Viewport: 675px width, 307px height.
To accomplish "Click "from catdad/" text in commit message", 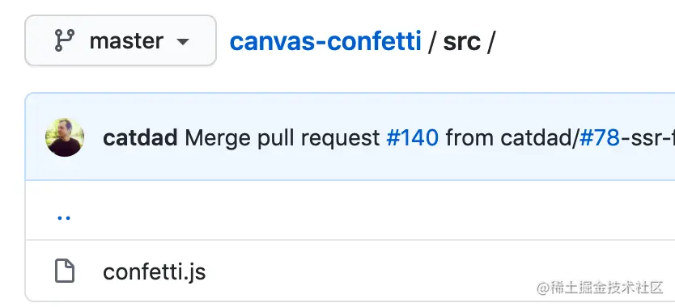I will tap(512, 138).
